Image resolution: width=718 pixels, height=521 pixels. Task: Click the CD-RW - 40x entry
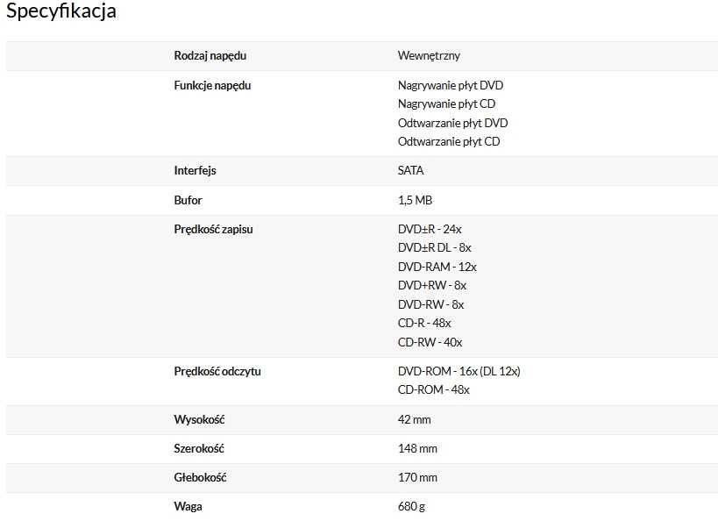pyautogui.click(x=430, y=342)
